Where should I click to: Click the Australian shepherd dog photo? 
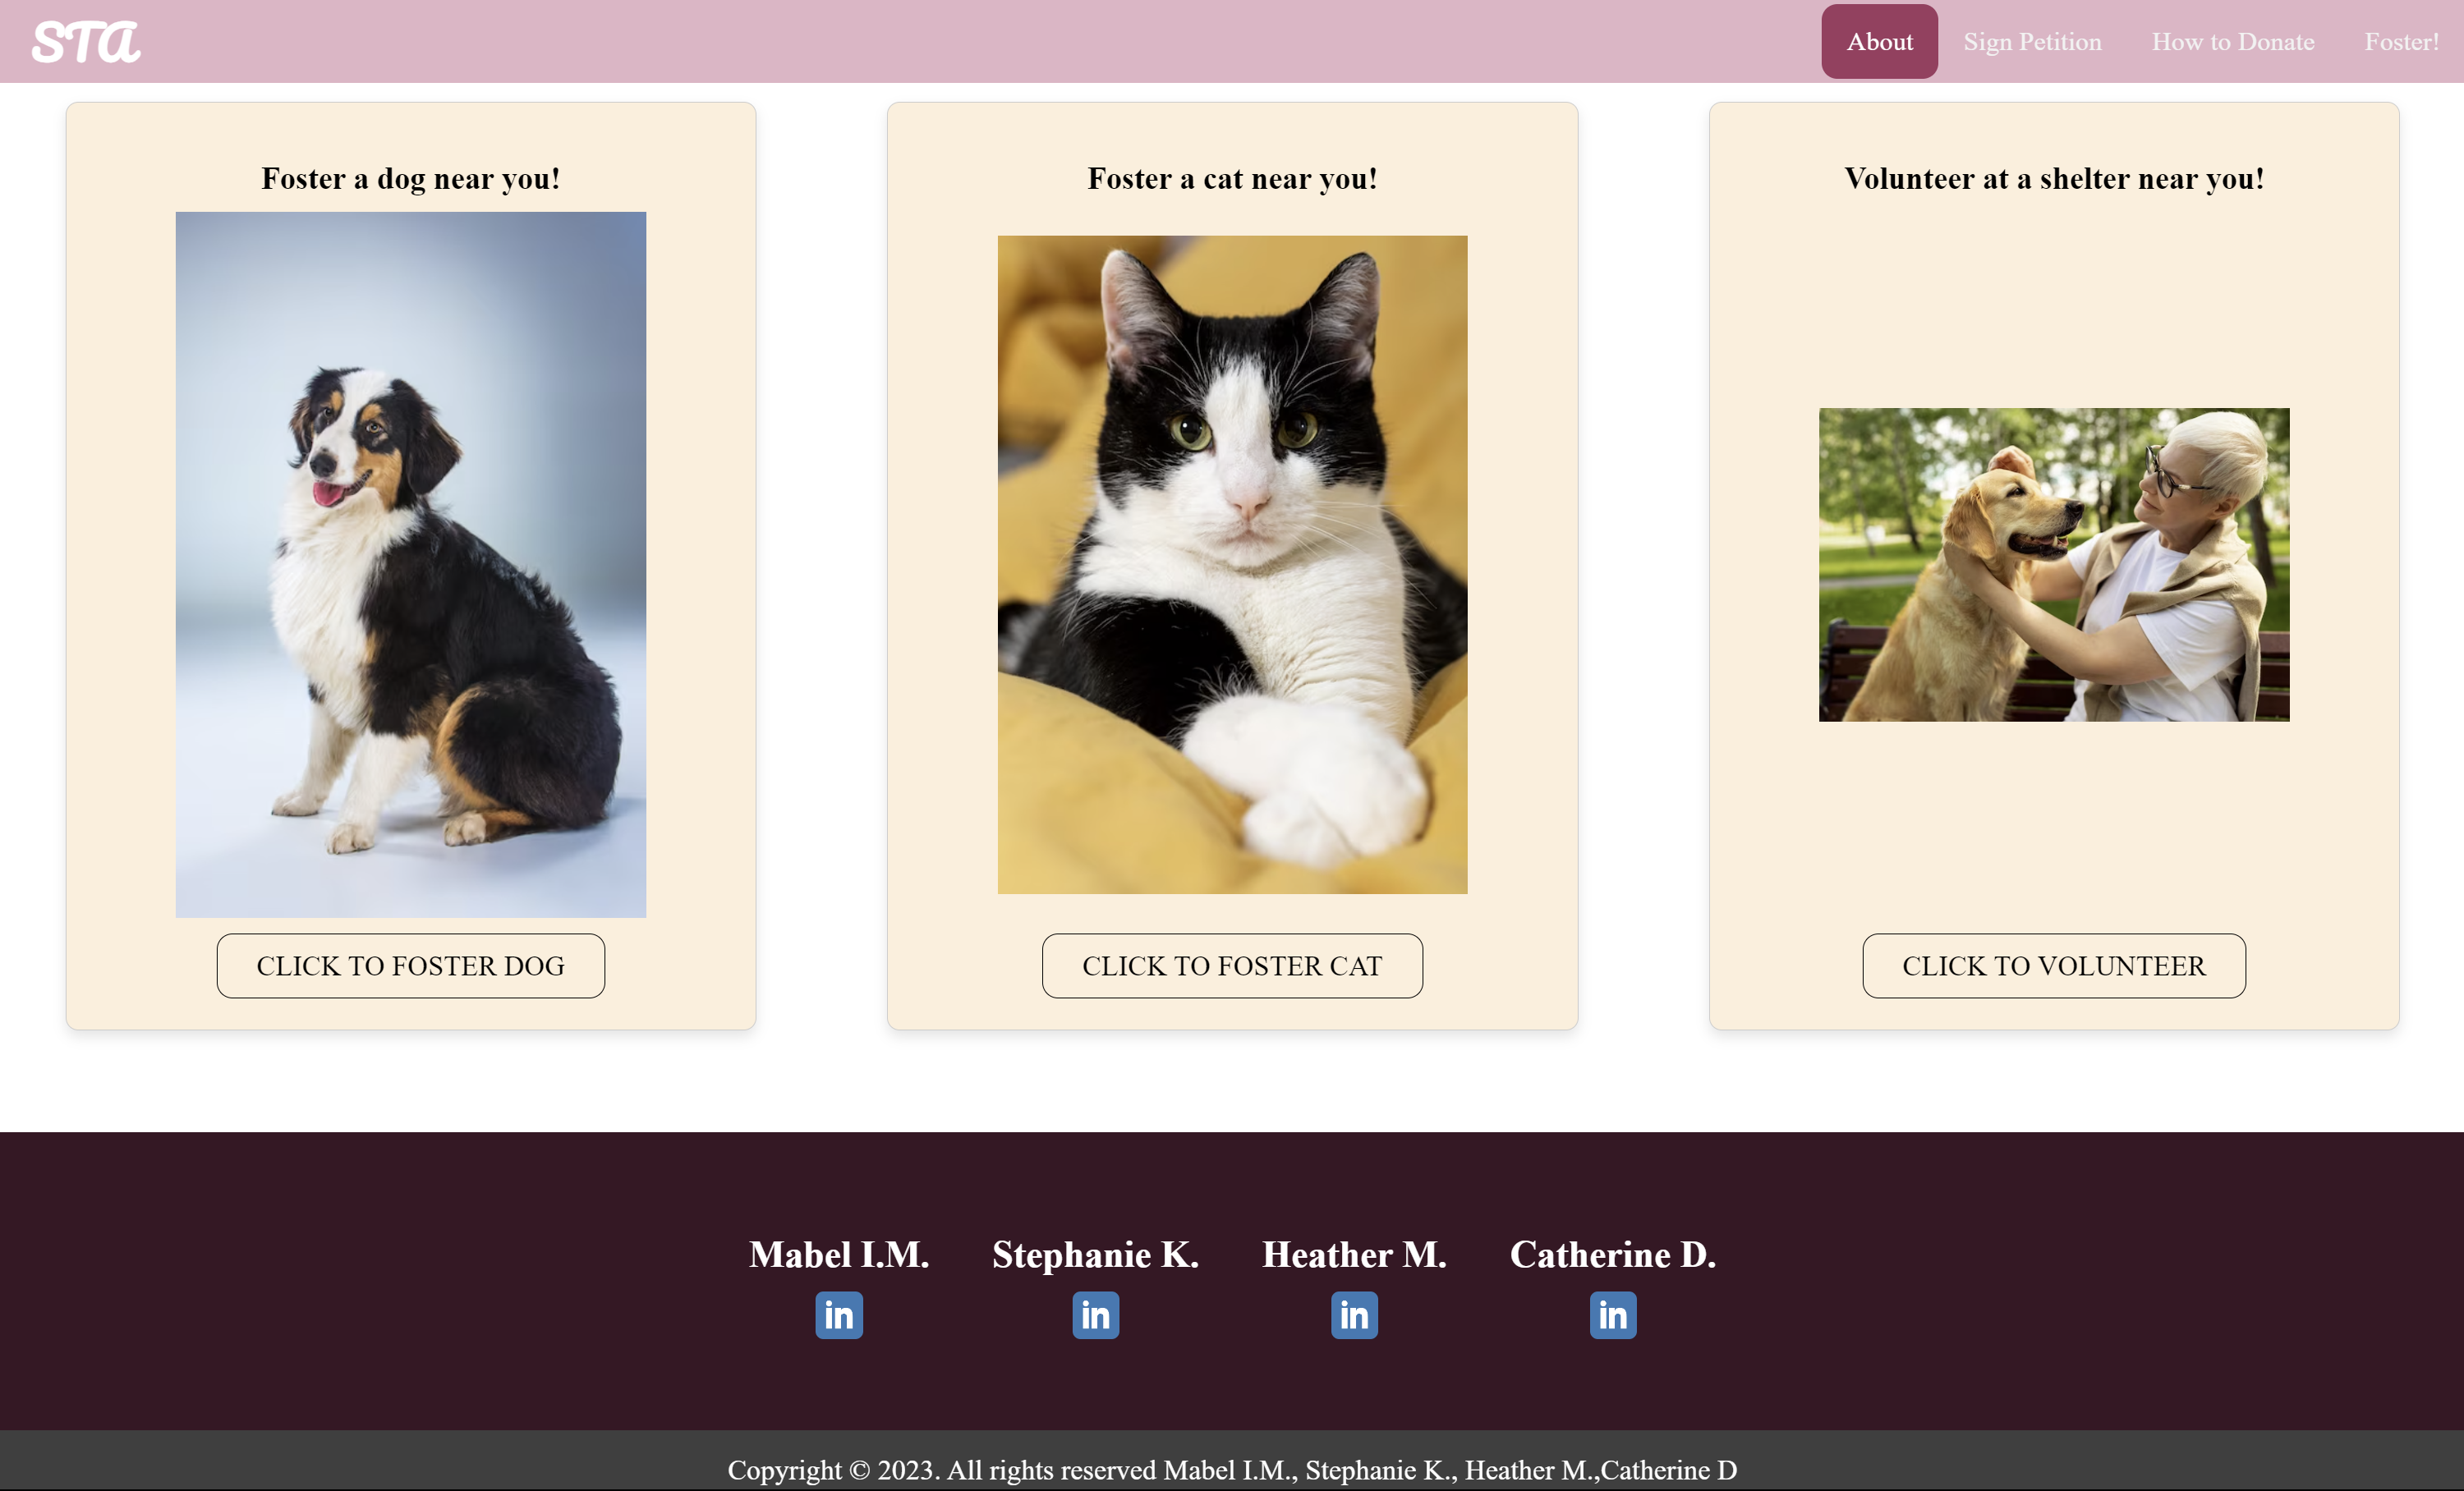pyautogui.click(x=410, y=565)
